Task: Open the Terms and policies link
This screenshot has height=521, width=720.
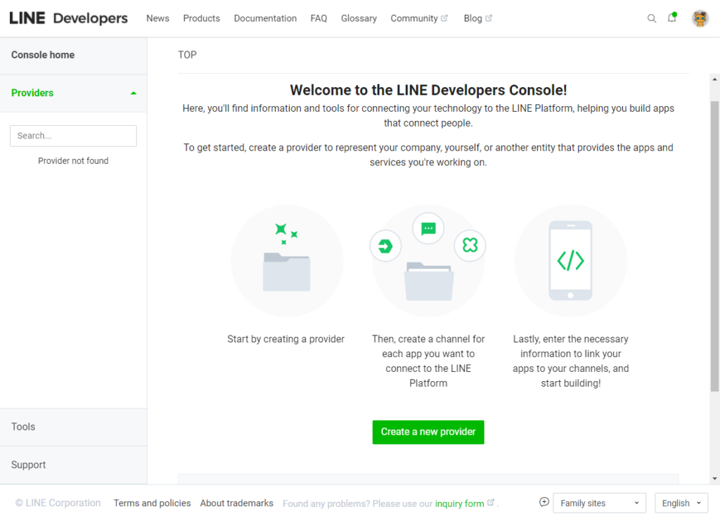Action: (152, 503)
